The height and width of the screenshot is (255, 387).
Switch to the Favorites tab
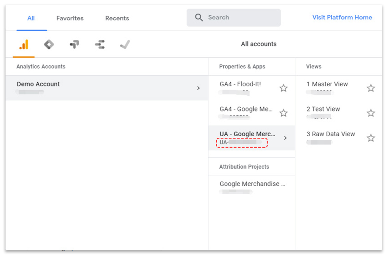click(70, 18)
